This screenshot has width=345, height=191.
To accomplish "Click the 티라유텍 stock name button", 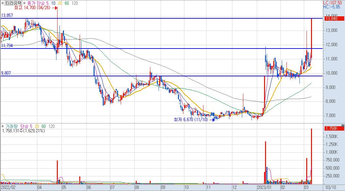I will point(13,3).
